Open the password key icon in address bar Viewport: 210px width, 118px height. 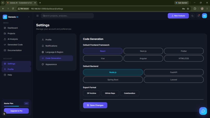pos(183,9)
